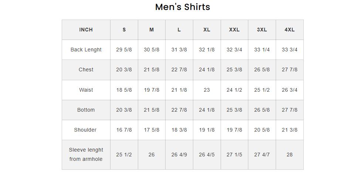Select the Shoulder row label
This screenshot has height=176, width=364.
coord(86,130)
